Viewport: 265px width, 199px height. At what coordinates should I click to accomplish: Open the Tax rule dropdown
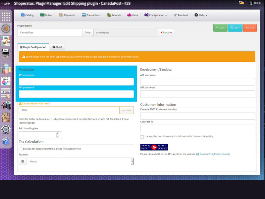(x=80, y=162)
